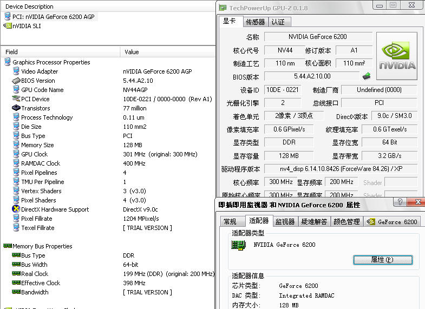Click the 200 MHz memory clock field
This screenshot has width=425, height=309.
(x=341, y=182)
